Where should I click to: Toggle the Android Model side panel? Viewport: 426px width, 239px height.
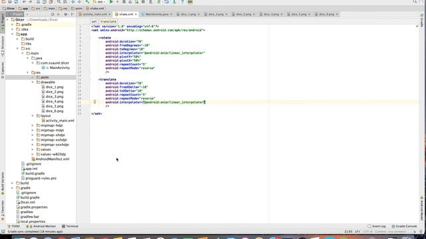(421, 208)
